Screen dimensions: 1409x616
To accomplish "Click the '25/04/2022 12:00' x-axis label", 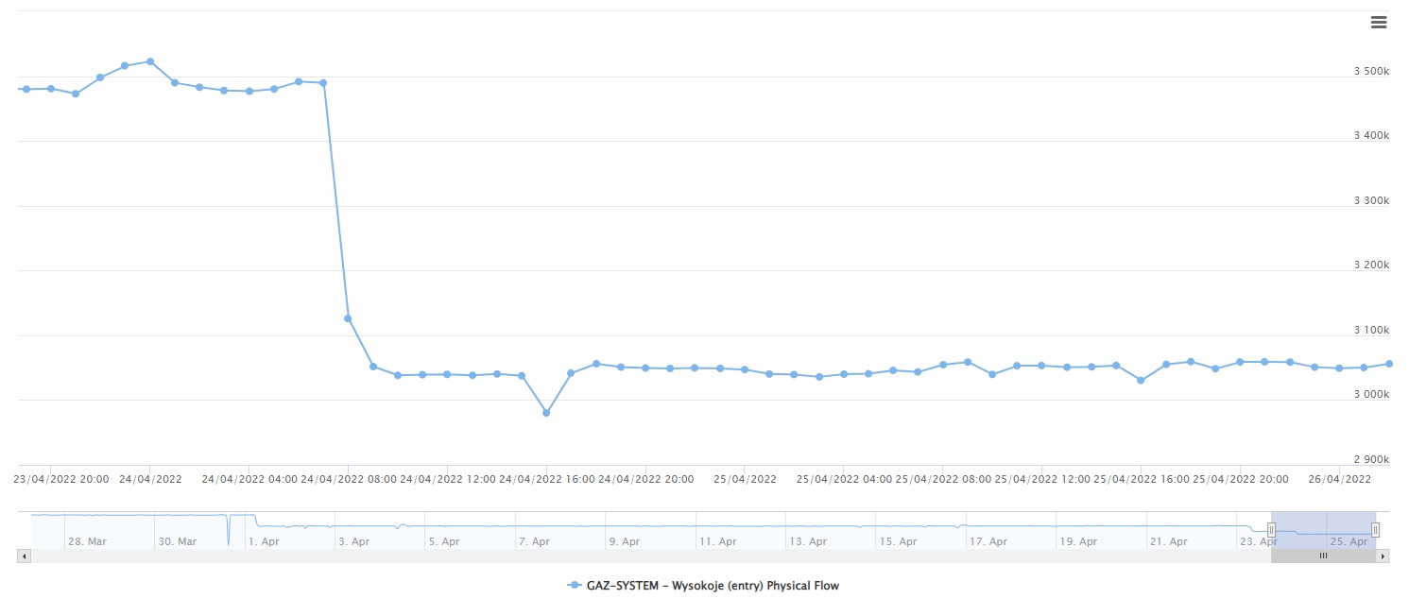I will pyautogui.click(x=1041, y=479).
